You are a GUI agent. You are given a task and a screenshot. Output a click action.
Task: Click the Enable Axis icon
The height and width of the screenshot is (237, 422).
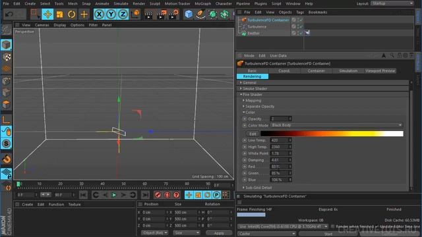[6, 120]
